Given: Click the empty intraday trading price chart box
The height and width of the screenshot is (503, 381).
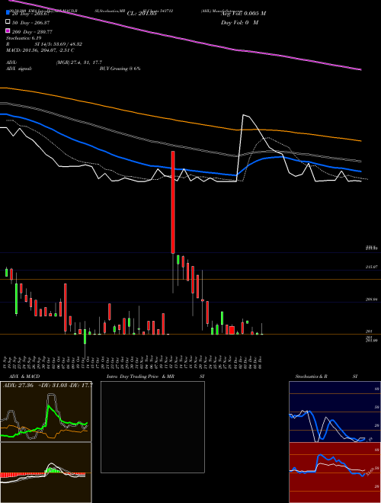Looking at the screenshot, I should (152, 427).
